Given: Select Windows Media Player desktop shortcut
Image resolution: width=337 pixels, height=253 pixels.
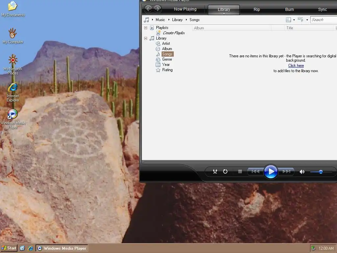Looking at the screenshot, I should (13, 119).
